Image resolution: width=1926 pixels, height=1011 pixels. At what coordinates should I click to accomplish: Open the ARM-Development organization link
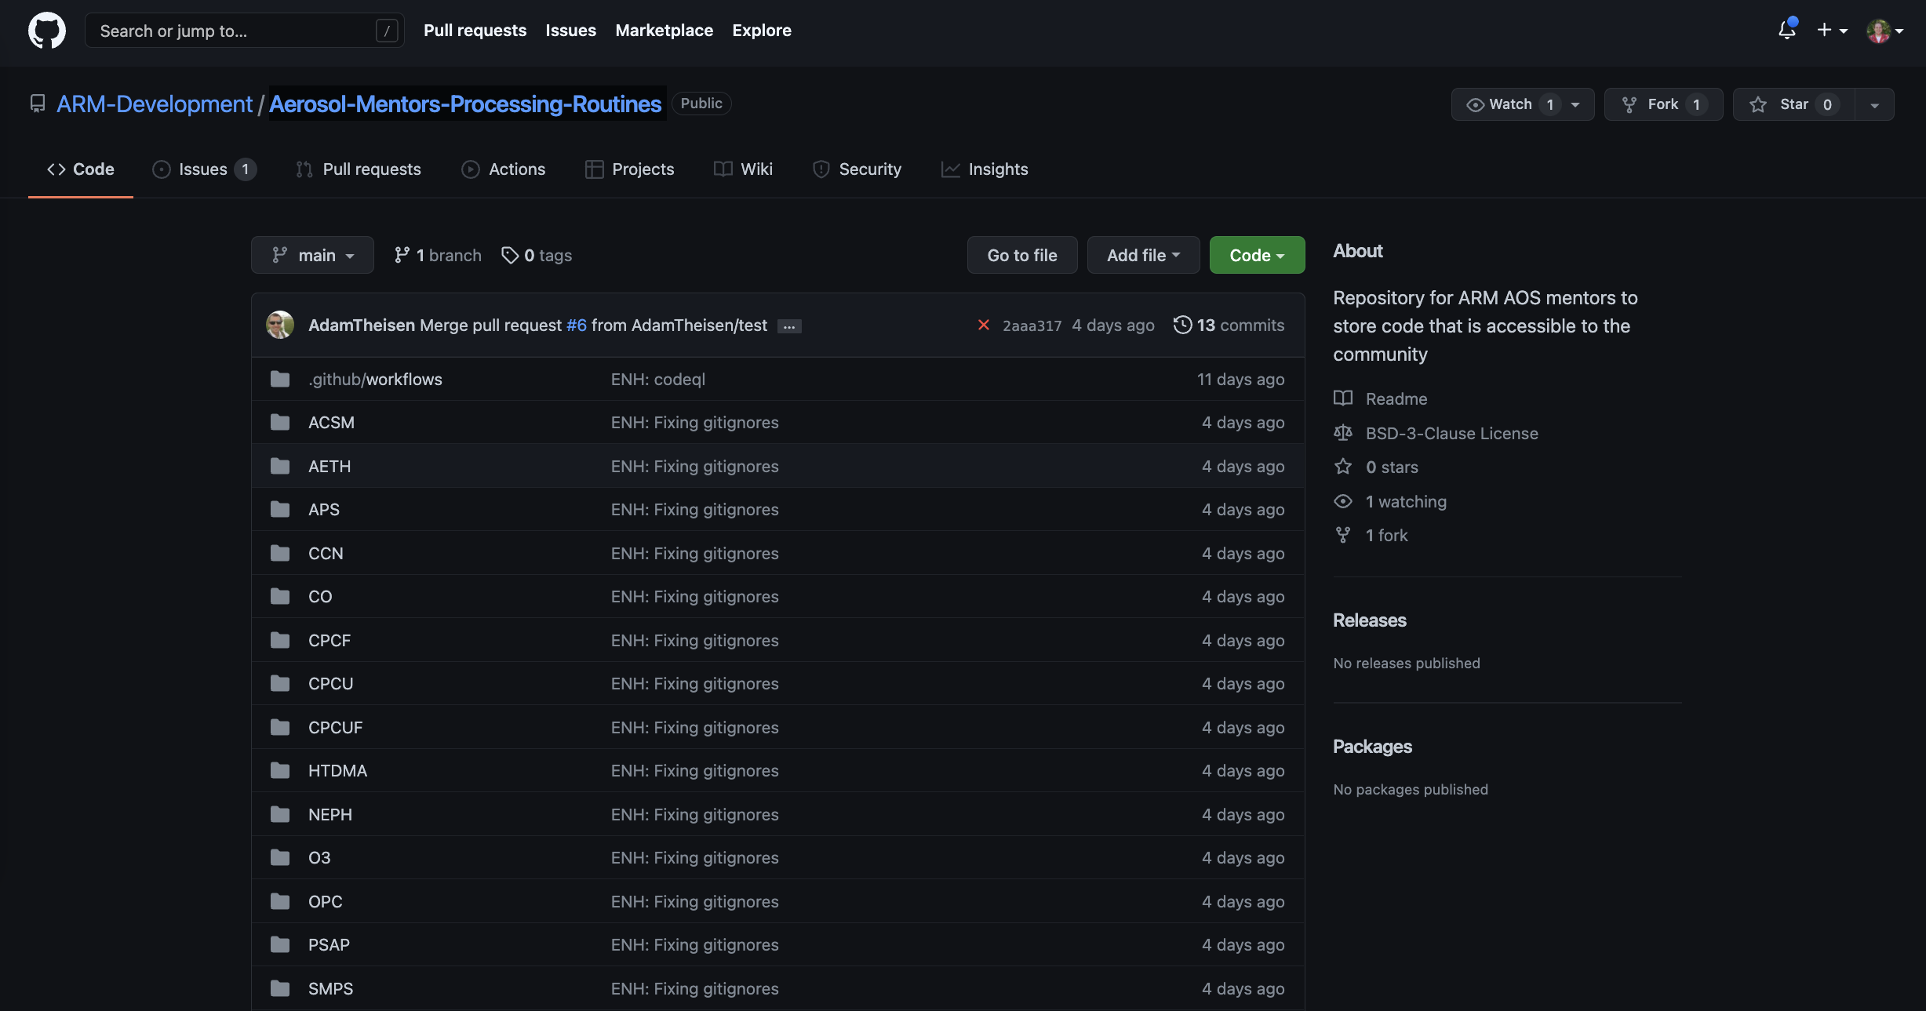click(x=155, y=104)
